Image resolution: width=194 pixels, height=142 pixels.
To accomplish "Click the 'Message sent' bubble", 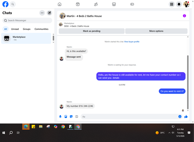I will click(x=74, y=57).
